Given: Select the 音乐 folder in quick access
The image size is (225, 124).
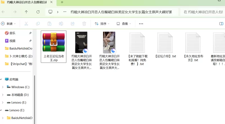Looking at the screenshot, I should click(12, 33).
